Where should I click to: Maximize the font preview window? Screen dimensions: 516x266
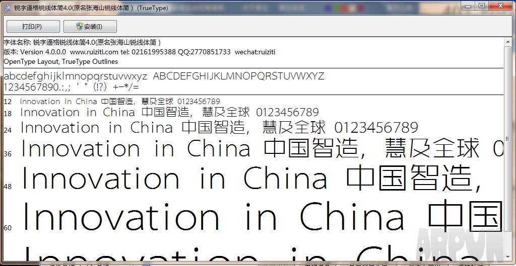[482, 6]
